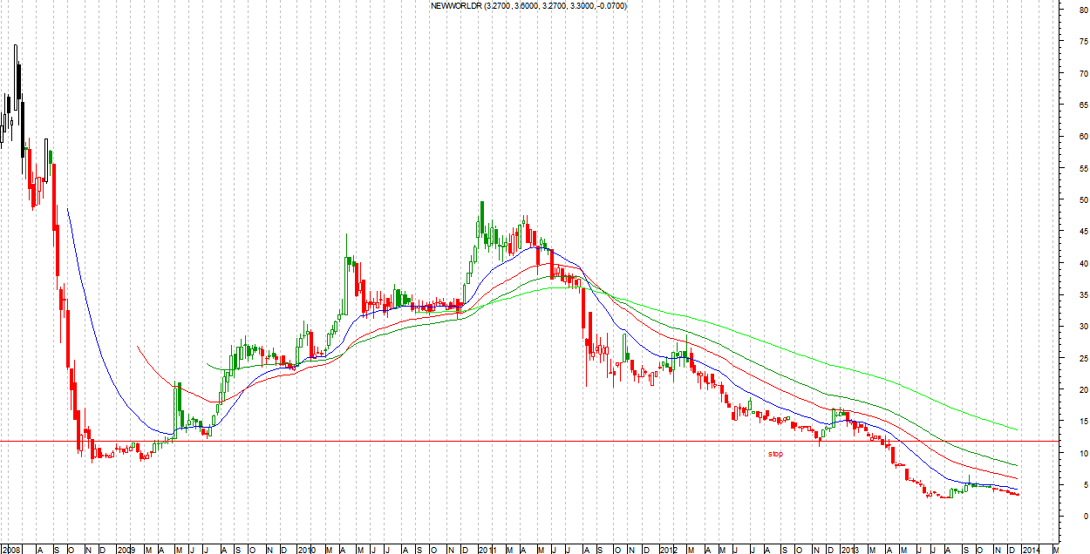Viewport: 1090px width, 554px height.
Task: Click the 2013 year marker on the time axis
Action: coord(849,550)
